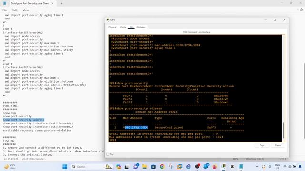This screenshot has height=171, width=305.
Task: Click the microphone tray icon
Action: 270,167
